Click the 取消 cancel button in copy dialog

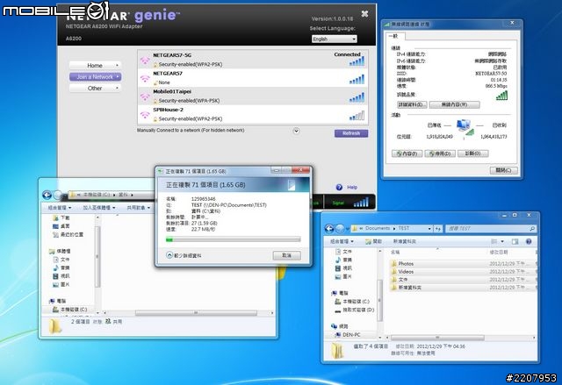coord(287,255)
